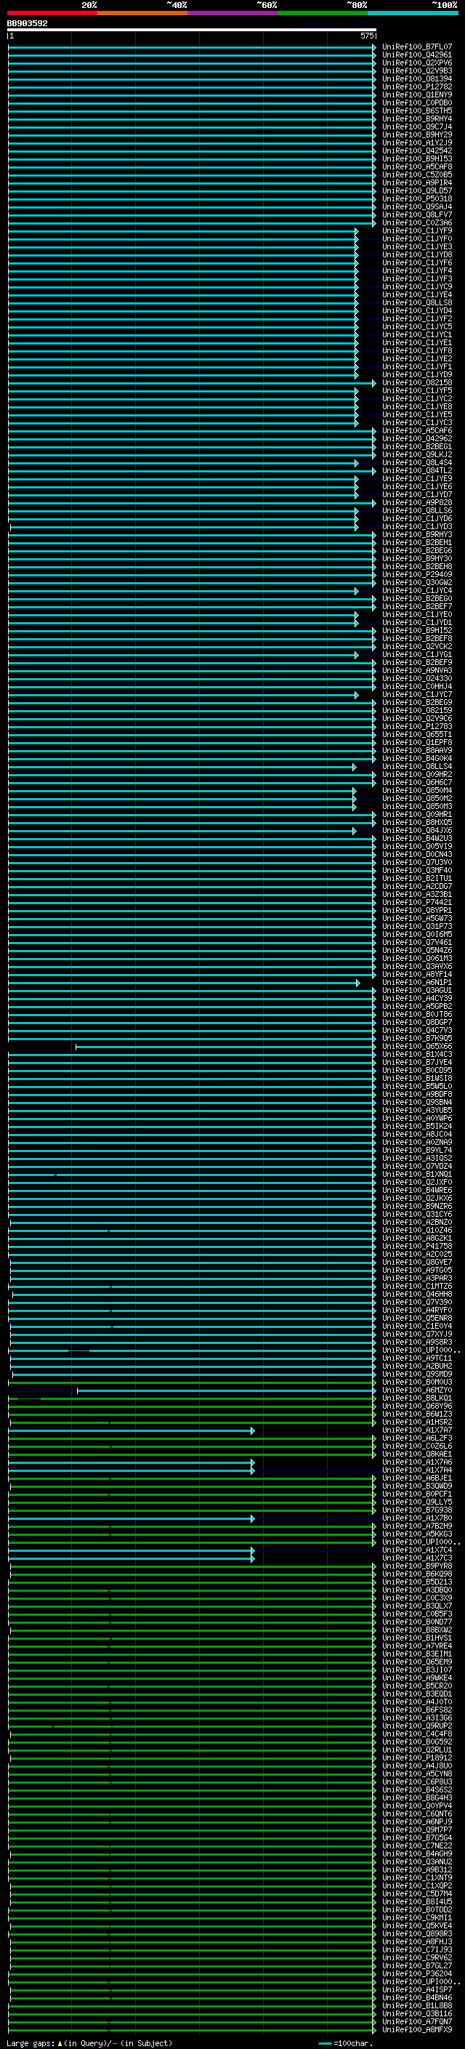Select hit label UniRef100_P18912
Viewport: 465px width, 2049px height.
click(x=416, y=1758)
